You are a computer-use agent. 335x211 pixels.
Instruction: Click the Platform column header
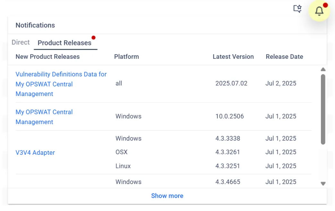[126, 57]
